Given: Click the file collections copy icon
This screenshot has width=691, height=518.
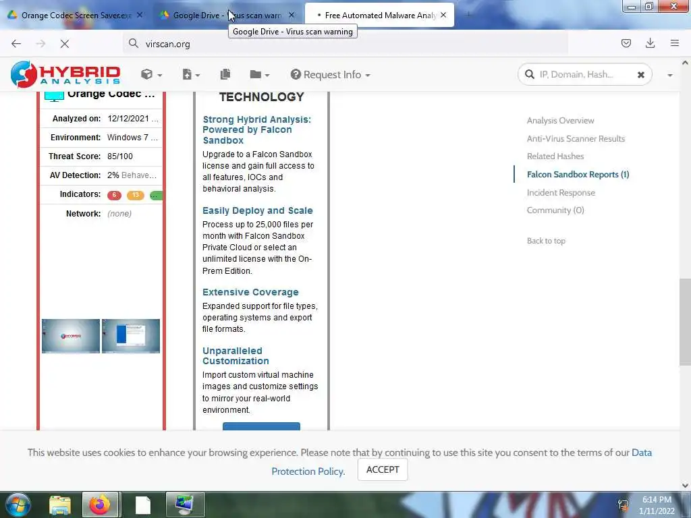Looking at the screenshot, I should [x=225, y=74].
